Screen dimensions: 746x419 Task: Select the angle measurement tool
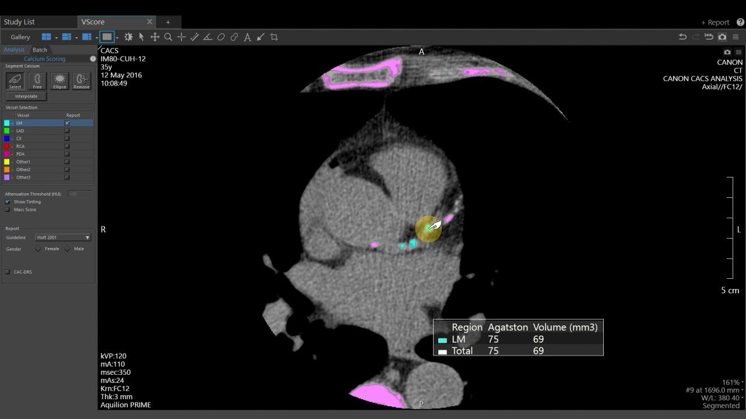[x=207, y=37]
